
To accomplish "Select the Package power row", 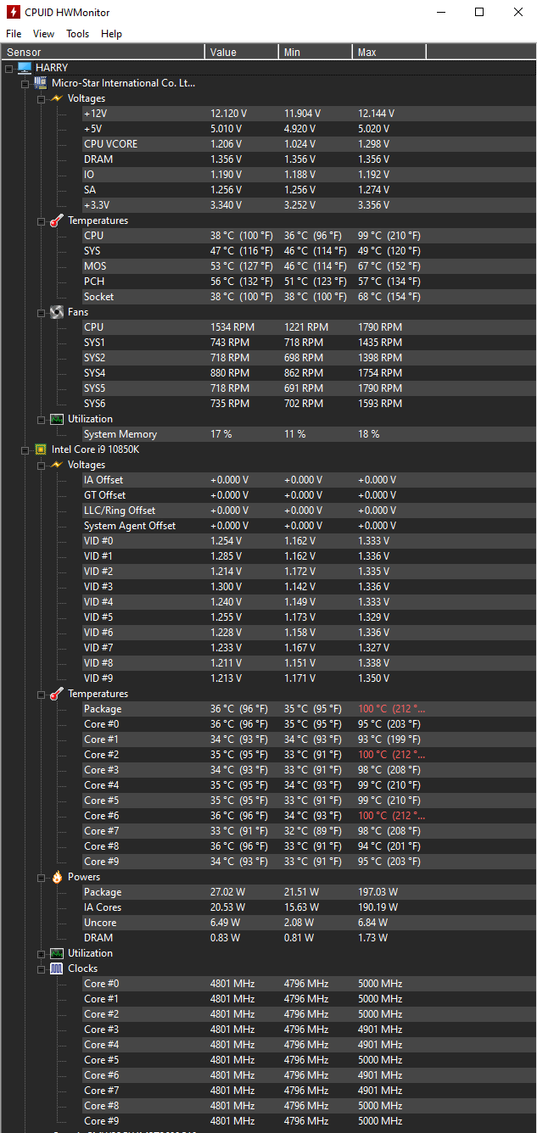I will 309,892.
